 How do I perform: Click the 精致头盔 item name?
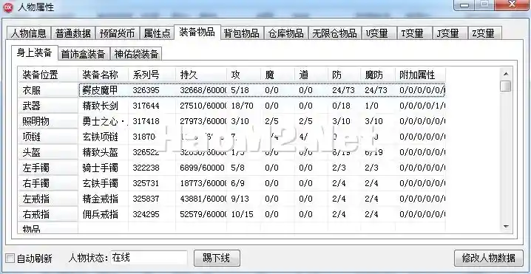[101, 153]
